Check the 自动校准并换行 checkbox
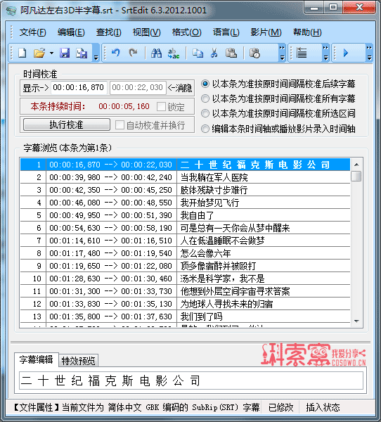Screen dimensions: 381x422 (120, 125)
